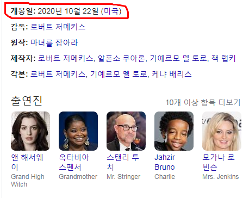The image size is (249, 198).
Task: Click the Jahzir Bruno cast name link
Action: [165, 162]
